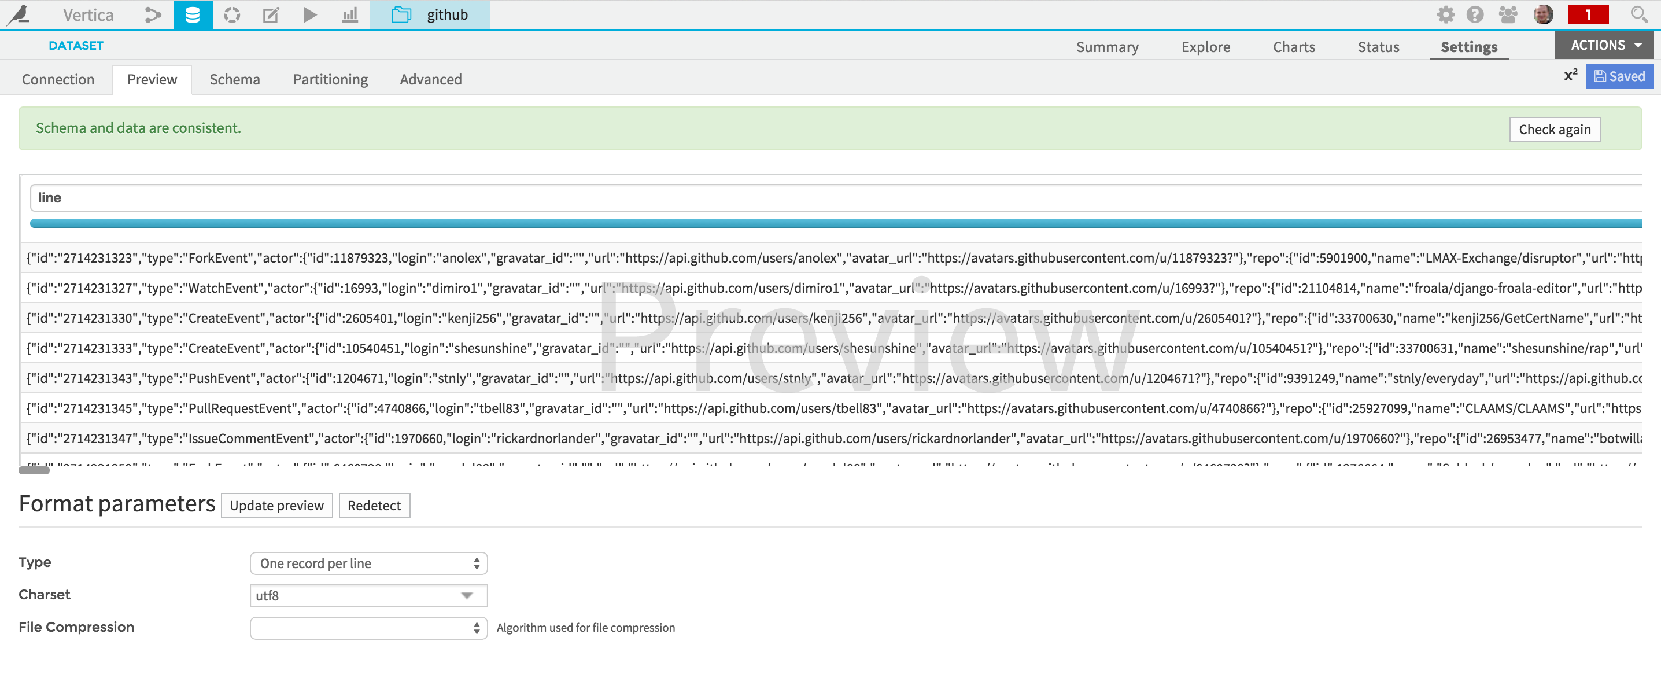Click the Vertica project name
The width and height of the screenshot is (1661, 678).
pyautogui.click(x=88, y=15)
